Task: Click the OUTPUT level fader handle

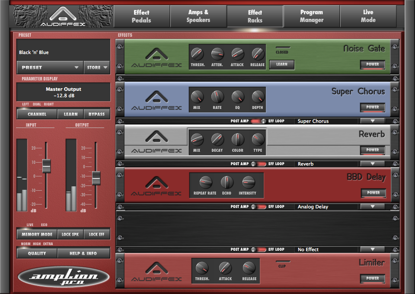Action: [x=96, y=178]
